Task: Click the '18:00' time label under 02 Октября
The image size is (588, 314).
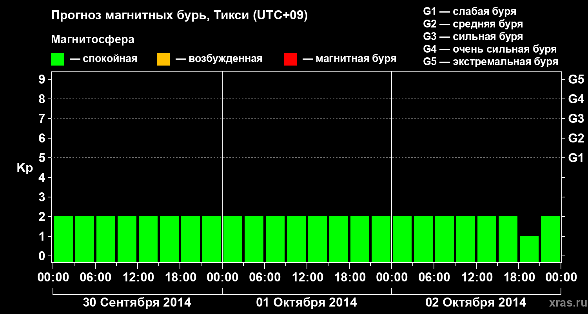Action: pyautogui.click(x=519, y=277)
